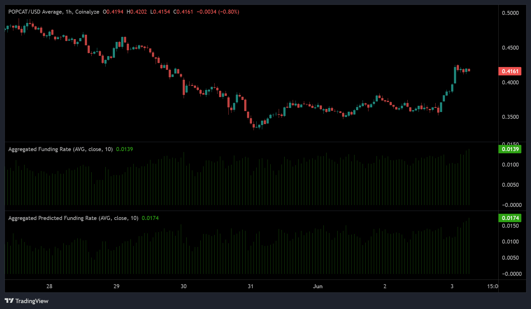Click the 0.3500 price axis label
This screenshot has height=309, width=531.
(x=510, y=117)
